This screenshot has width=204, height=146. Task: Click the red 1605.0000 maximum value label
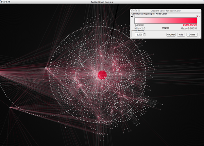coord(190,25)
